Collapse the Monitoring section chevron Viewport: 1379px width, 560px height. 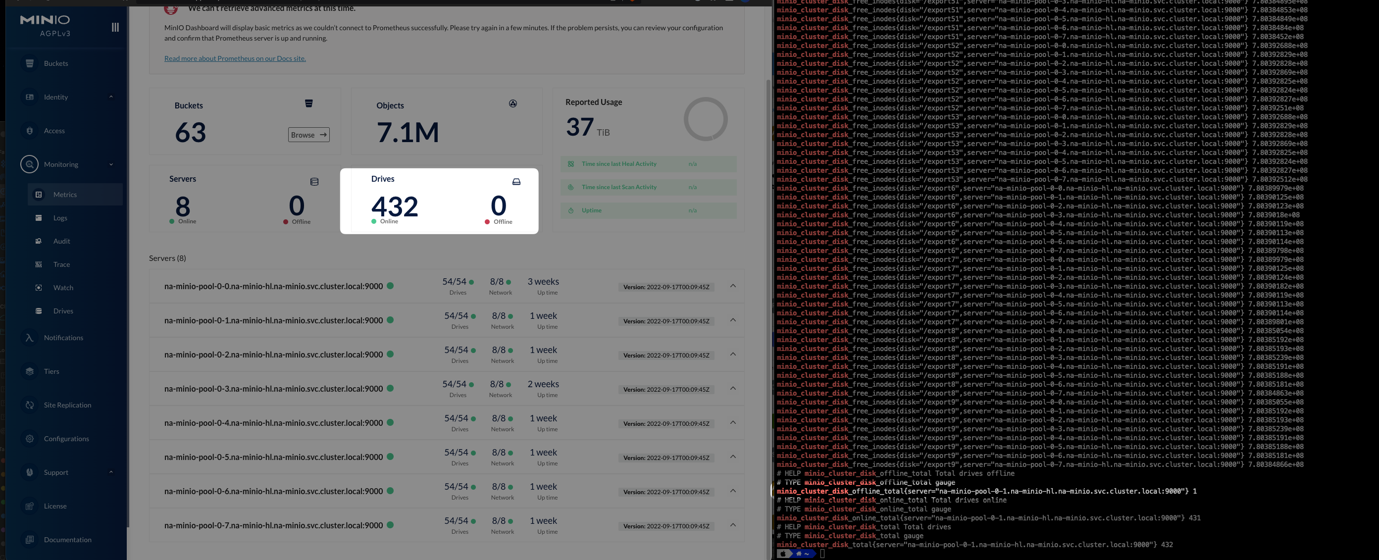tap(111, 164)
